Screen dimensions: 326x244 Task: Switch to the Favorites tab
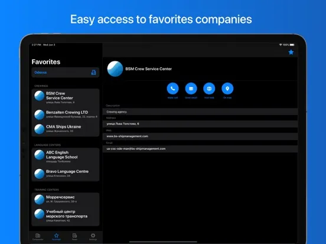[56, 236]
